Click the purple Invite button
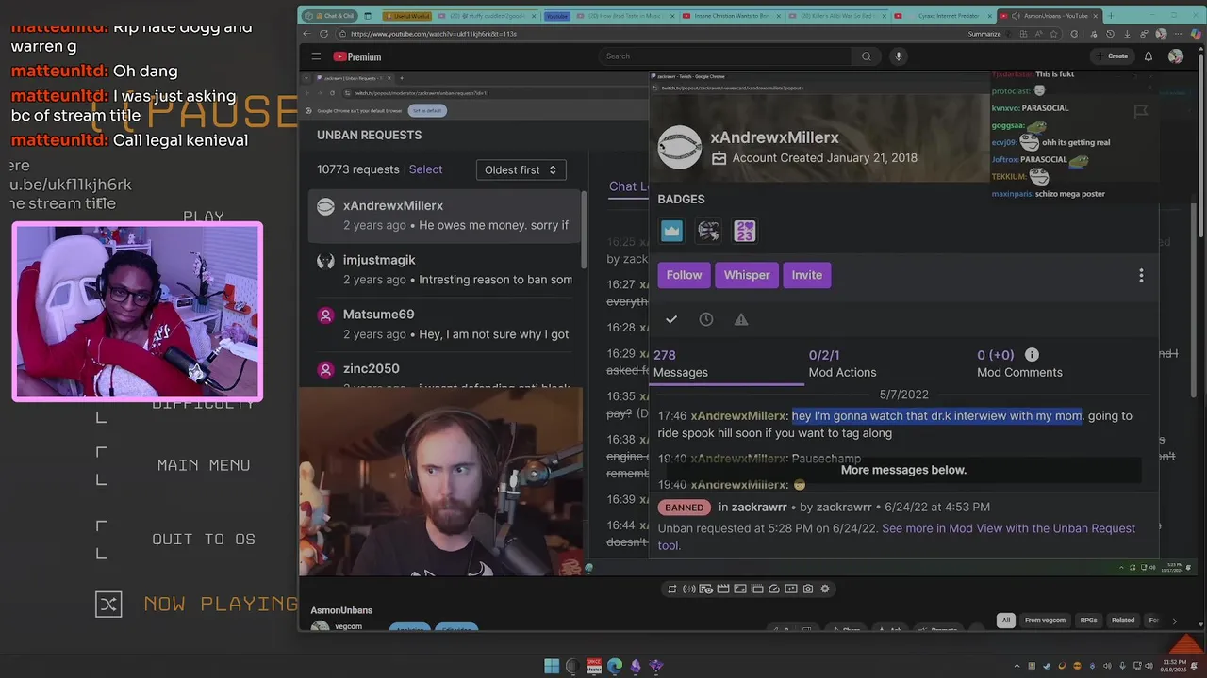 (806, 275)
